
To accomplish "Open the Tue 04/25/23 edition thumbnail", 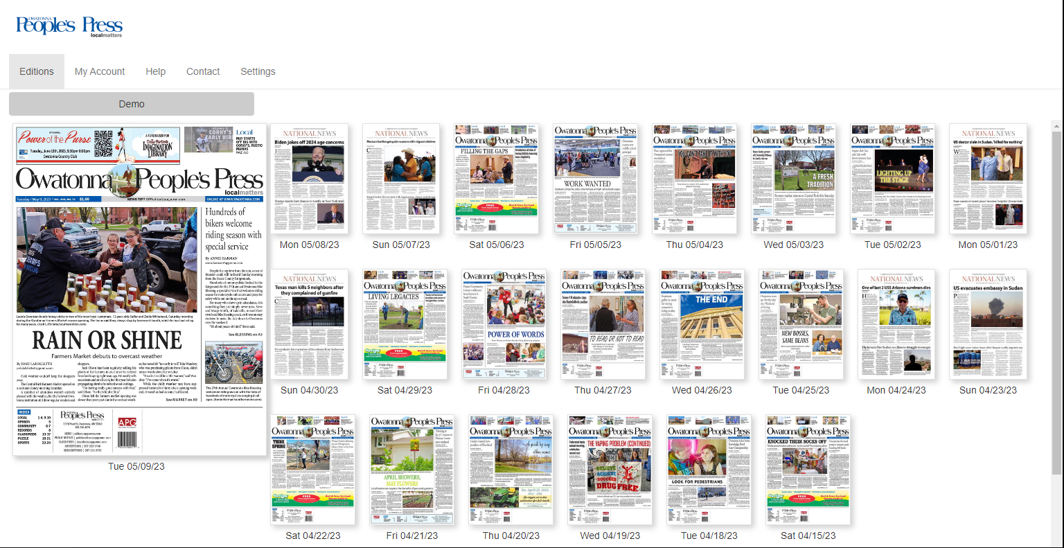I will (801, 324).
